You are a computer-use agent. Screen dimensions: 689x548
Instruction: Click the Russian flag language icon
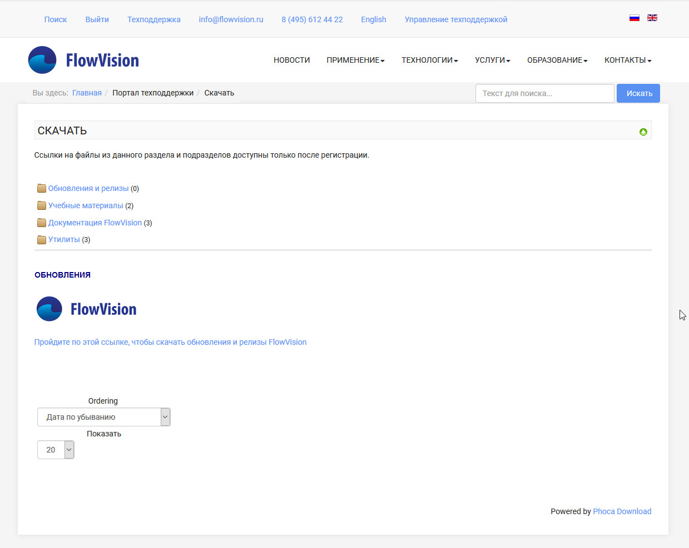coord(635,18)
